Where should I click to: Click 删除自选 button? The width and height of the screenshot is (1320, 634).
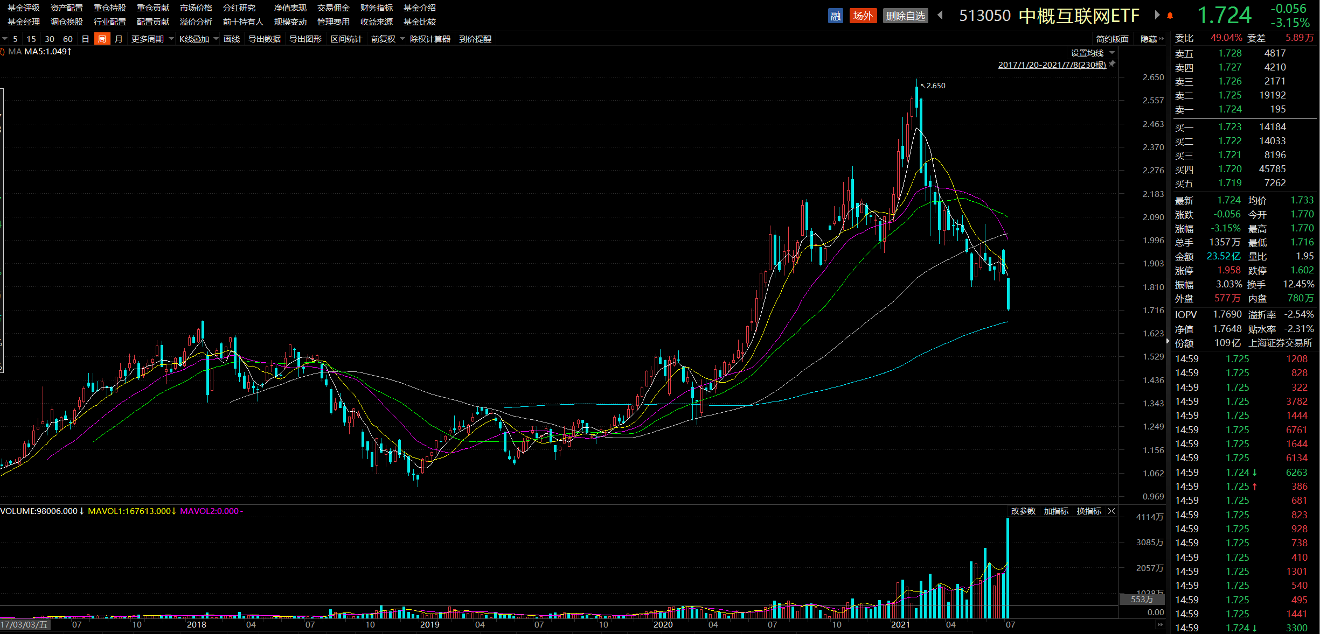pyautogui.click(x=905, y=16)
